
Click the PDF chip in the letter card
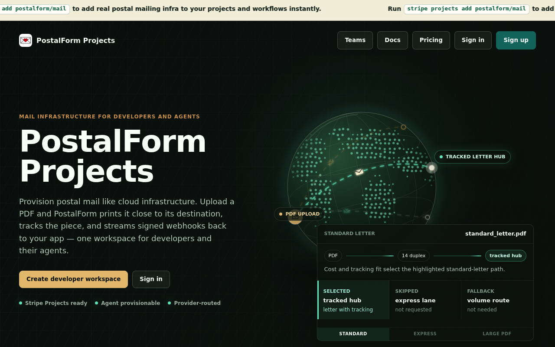tap(333, 256)
